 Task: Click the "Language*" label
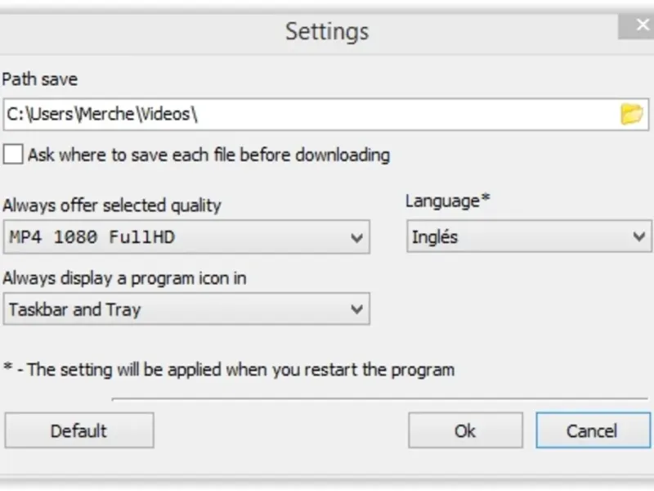point(447,201)
